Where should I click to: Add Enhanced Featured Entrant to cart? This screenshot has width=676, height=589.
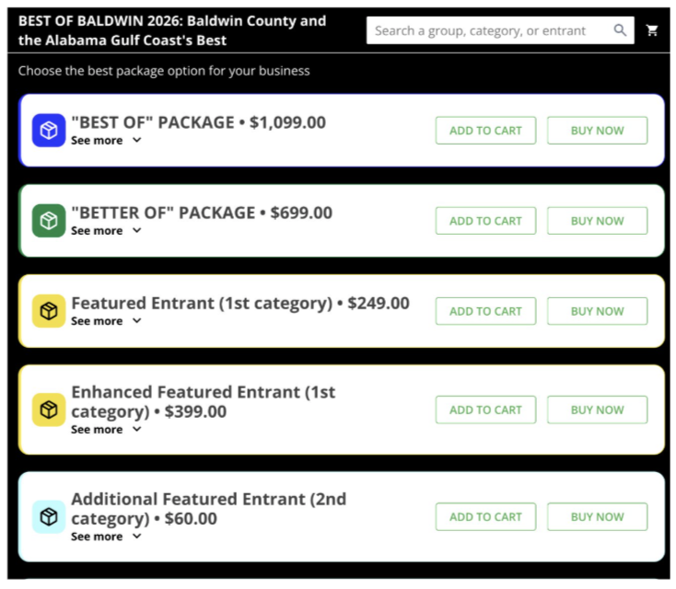pyautogui.click(x=485, y=410)
